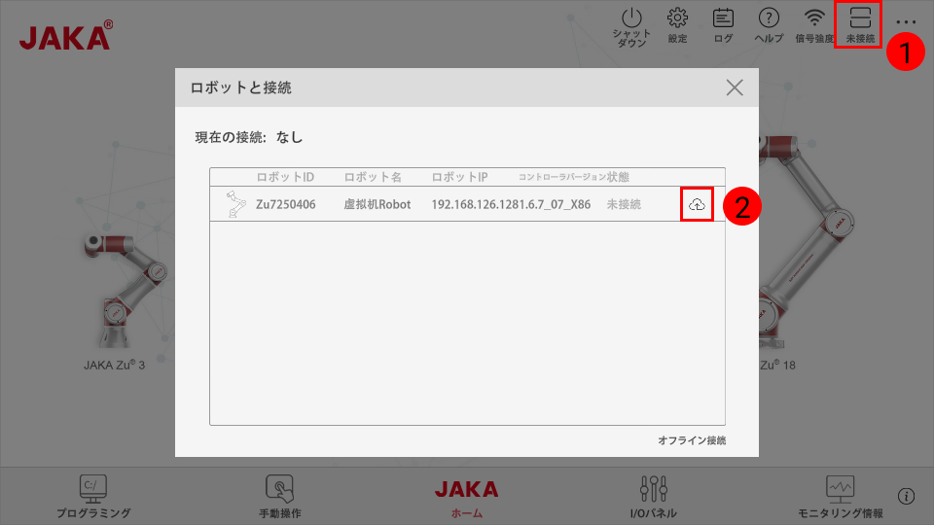Switch to the I/Oパネル tab
This screenshot has height=525, width=934.
(x=654, y=497)
